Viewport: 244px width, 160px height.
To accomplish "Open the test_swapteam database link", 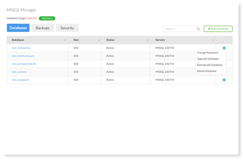I will (21, 80).
